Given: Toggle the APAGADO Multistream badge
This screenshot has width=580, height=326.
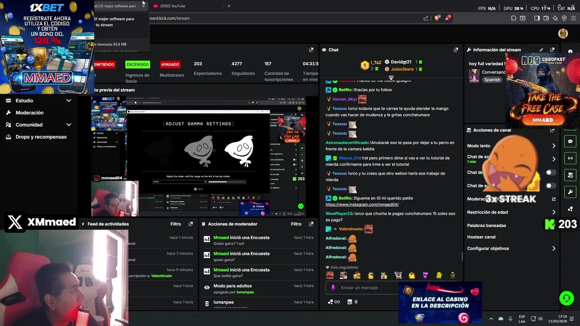Looking at the screenshot, I should (x=170, y=64).
